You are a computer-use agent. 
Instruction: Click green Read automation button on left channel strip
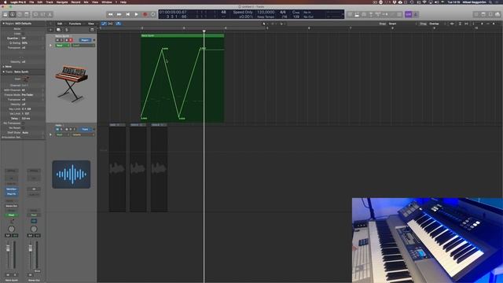pyautogui.click(x=11, y=215)
